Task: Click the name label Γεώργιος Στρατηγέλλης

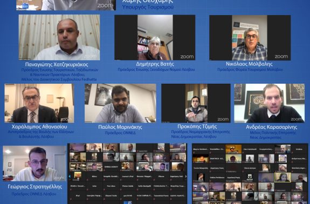Action: (x=35, y=186)
